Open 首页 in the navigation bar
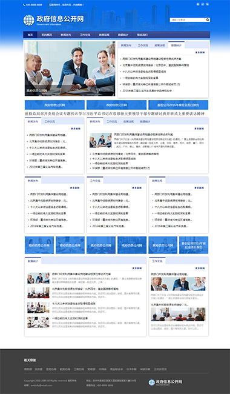Viewport: 230px width, 394px height. click(x=30, y=35)
